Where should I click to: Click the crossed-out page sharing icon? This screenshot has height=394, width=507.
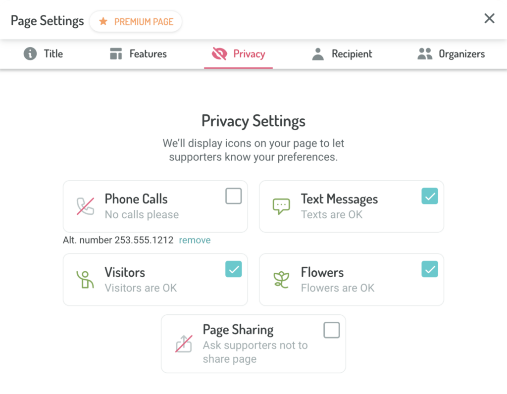pos(184,344)
